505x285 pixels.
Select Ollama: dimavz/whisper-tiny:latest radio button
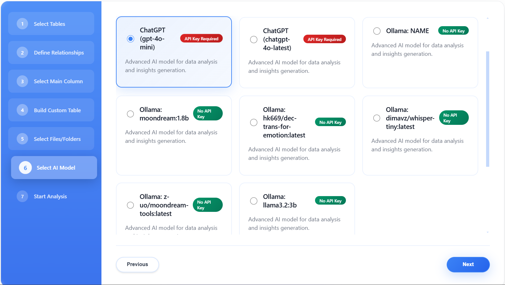point(377,118)
